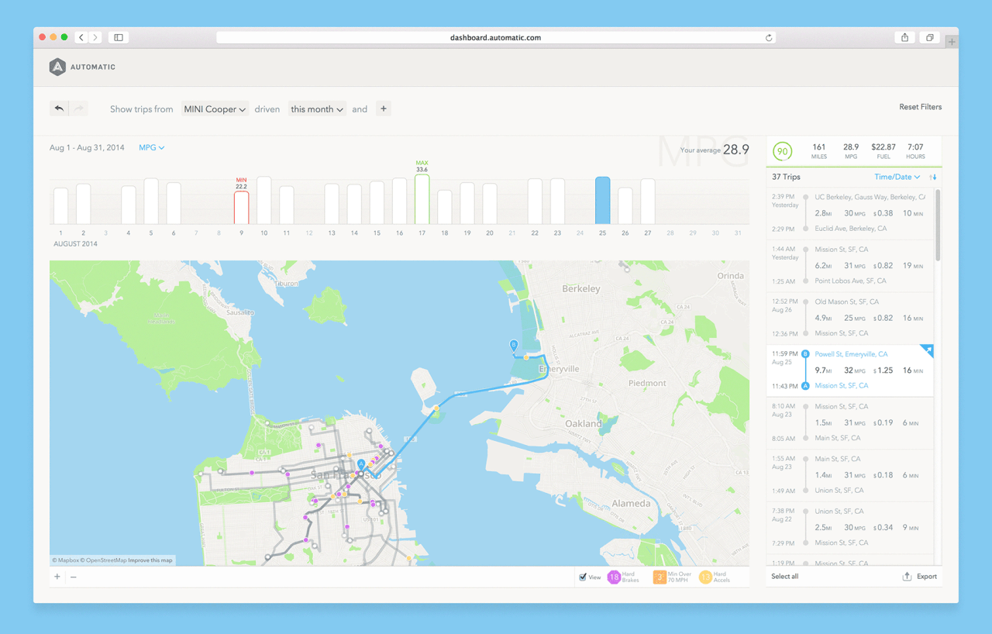The height and width of the screenshot is (634, 992).
Task: Select the Old Mason St trip from Aug 26
Action: pos(849,318)
